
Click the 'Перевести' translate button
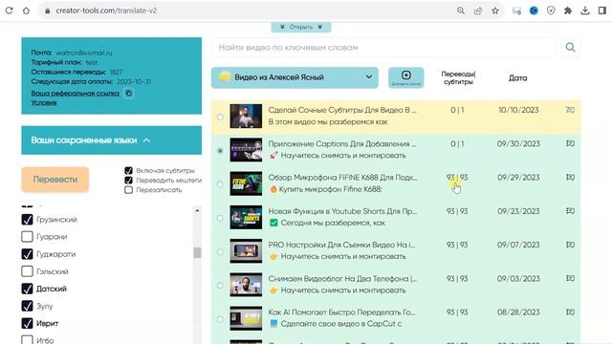55,180
